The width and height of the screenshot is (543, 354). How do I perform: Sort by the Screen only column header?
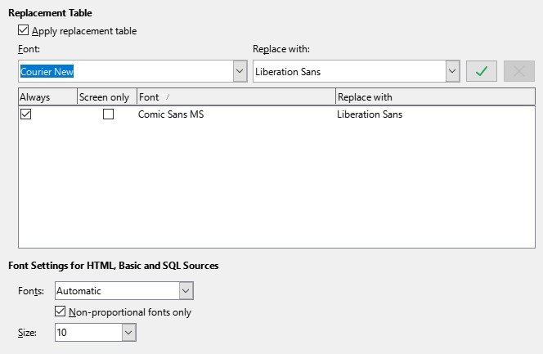tap(107, 97)
